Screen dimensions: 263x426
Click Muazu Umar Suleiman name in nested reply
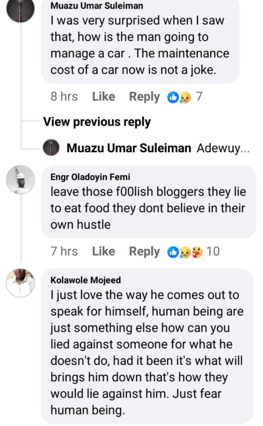click(129, 148)
